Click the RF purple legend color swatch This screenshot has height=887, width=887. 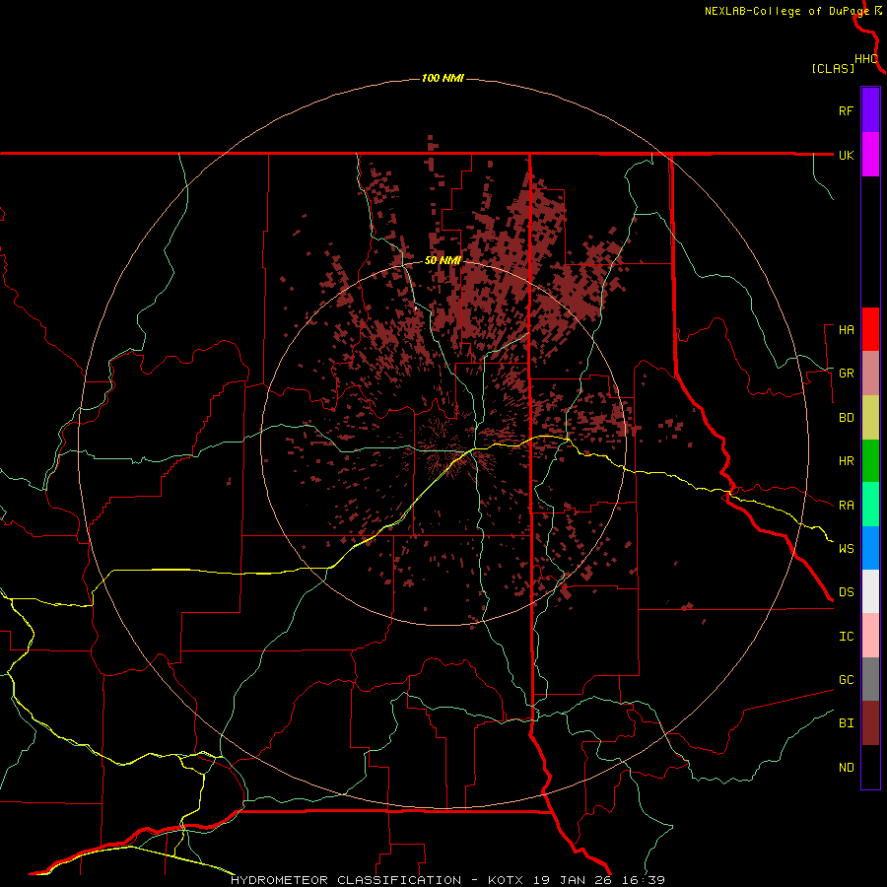point(870,110)
